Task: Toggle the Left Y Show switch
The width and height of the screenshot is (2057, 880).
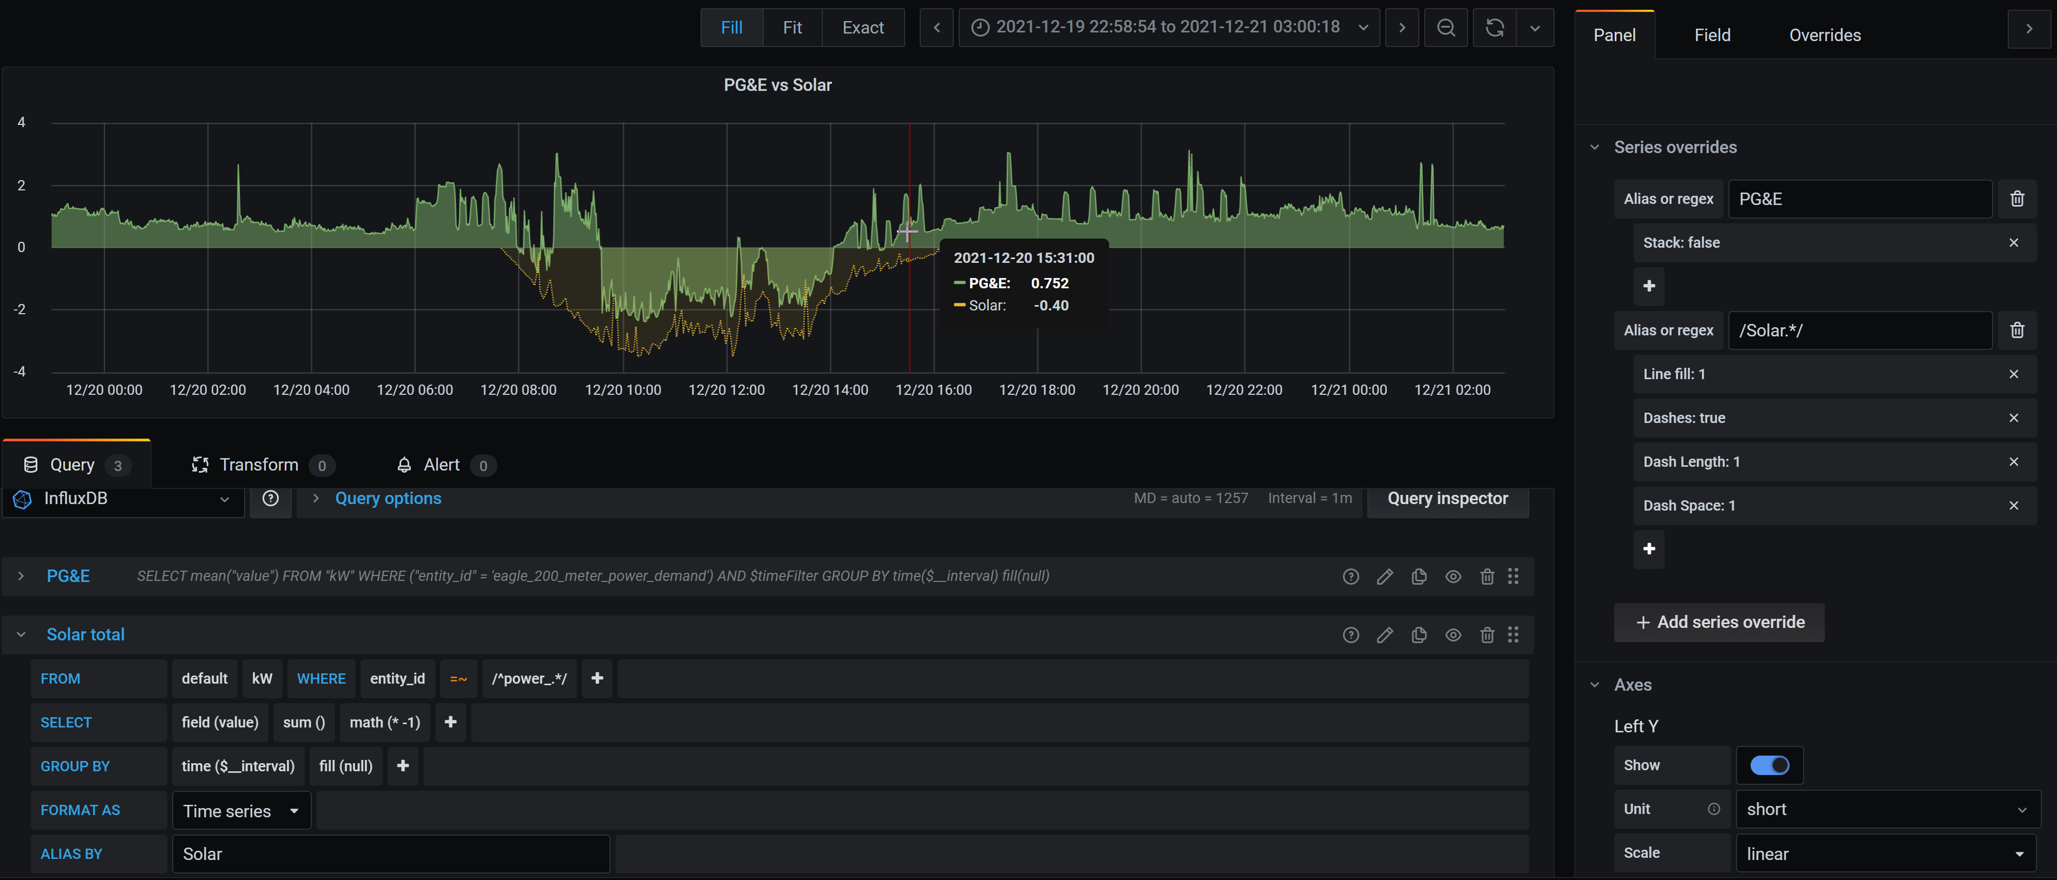Action: pos(1768,765)
